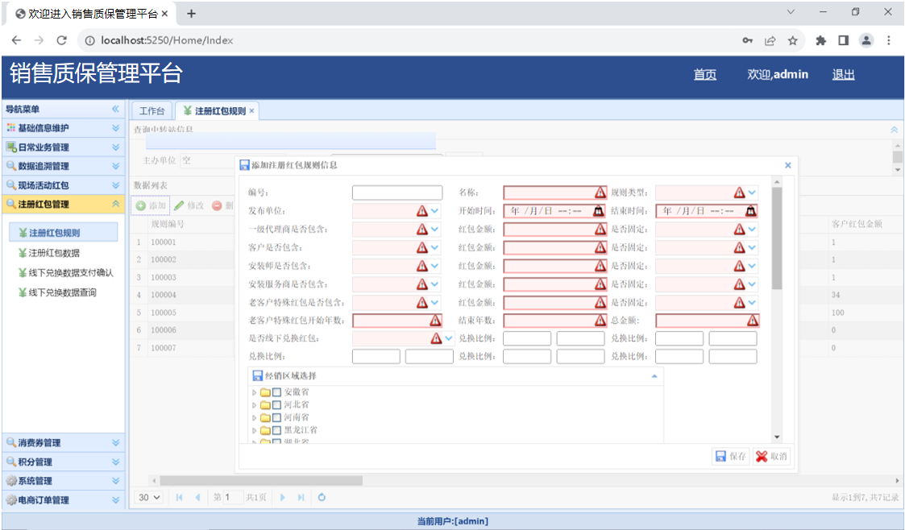The height and width of the screenshot is (530, 905).
Task: Open the tab search chevron in title bar
Action: [791, 12]
